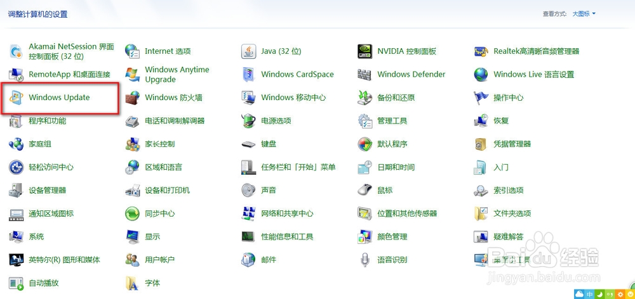The height and width of the screenshot is (299, 635).
Task: Open the Internet 选项 globe icon
Action: pyautogui.click(x=133, y=51)
